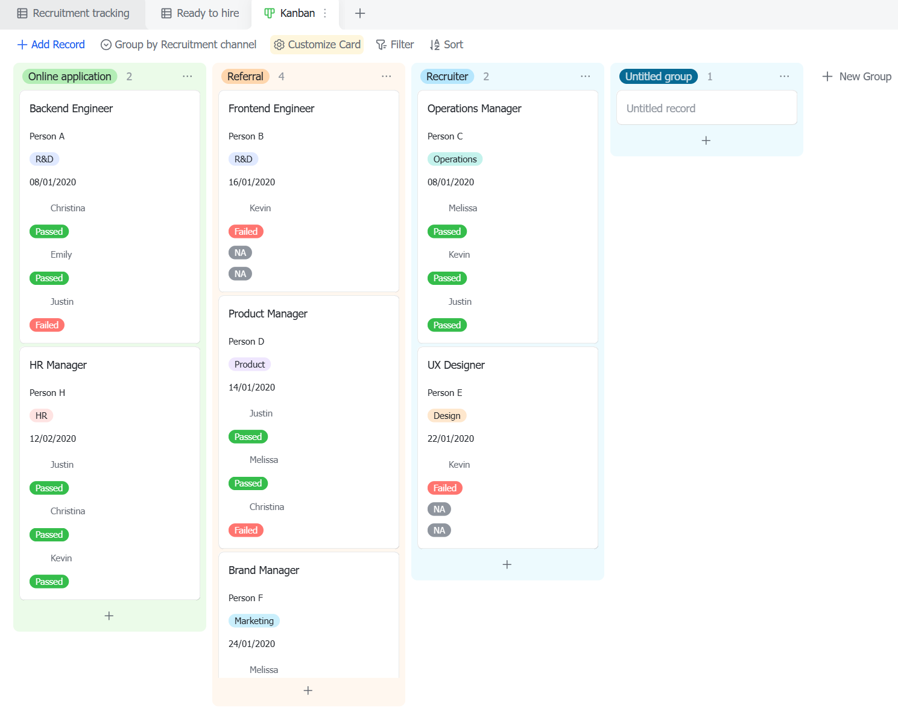Click Marketing tag on Brand Manager card
The width and height of the screenshot is (898, 708).
[x=254, y=621]
